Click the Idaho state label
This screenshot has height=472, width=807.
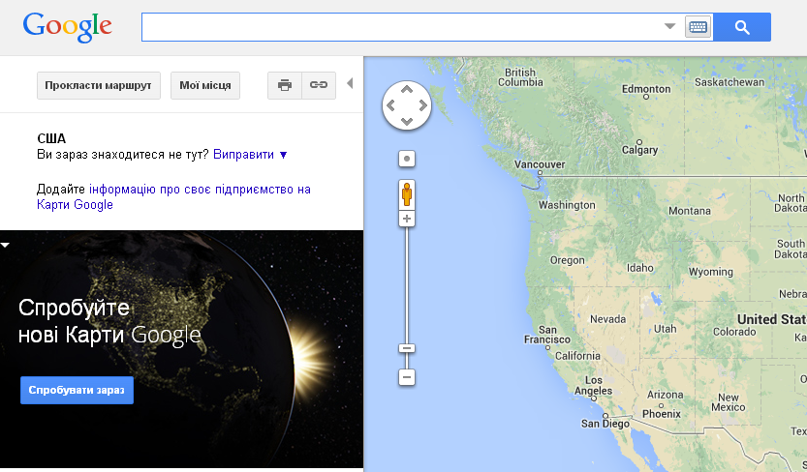639,268
